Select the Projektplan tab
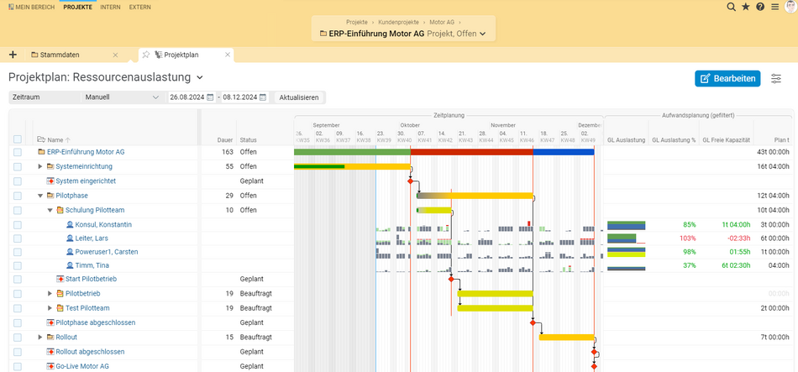The width and height of the screenshot is (798, 372). tap(181, 55)
